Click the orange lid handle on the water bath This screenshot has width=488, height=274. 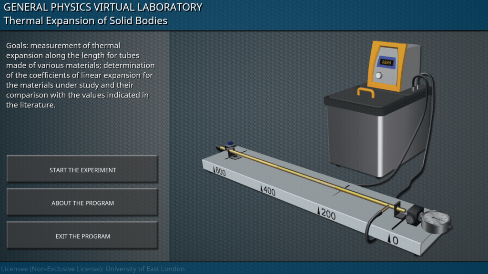point(365,91)
